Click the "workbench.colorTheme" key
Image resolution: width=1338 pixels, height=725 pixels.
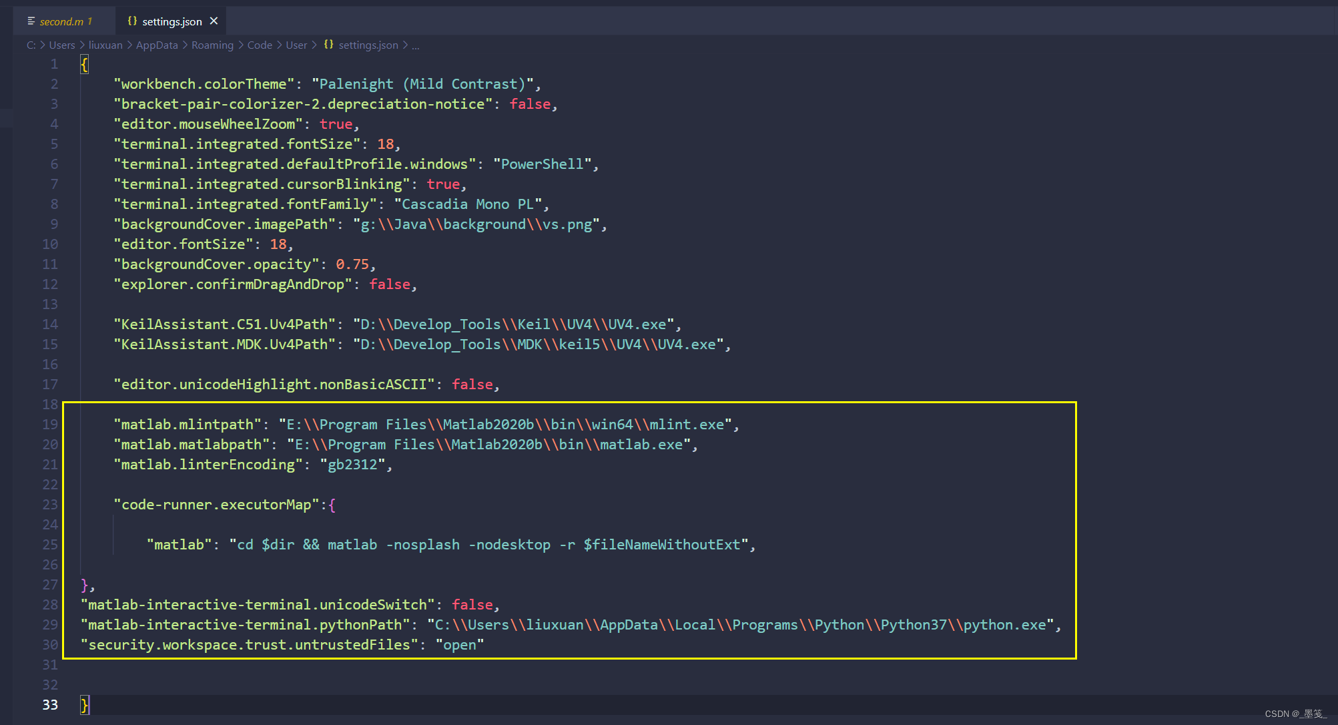click(x=204, y=84)
